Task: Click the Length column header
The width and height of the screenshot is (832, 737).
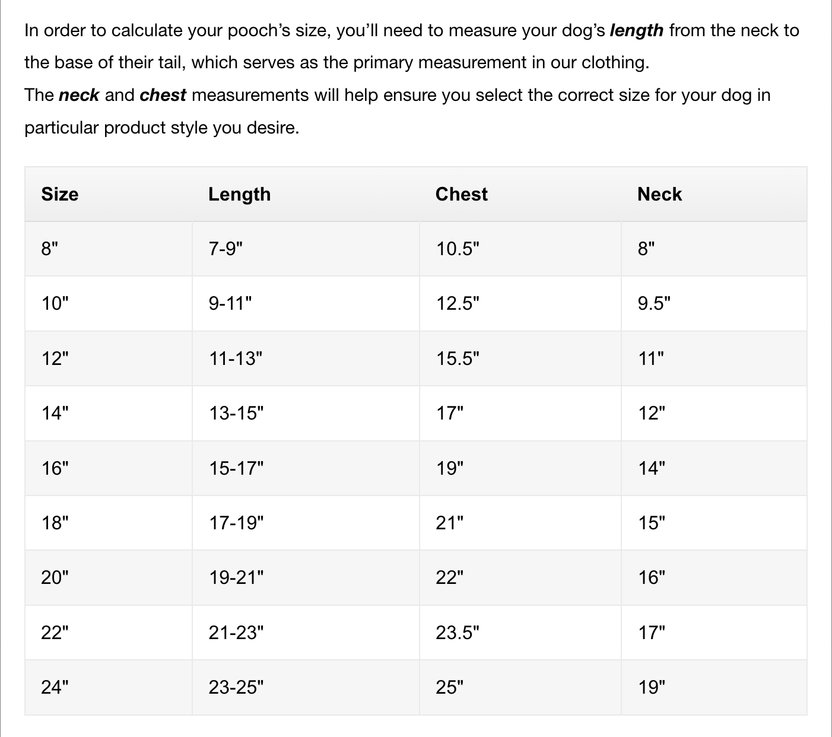Action: 239,194
